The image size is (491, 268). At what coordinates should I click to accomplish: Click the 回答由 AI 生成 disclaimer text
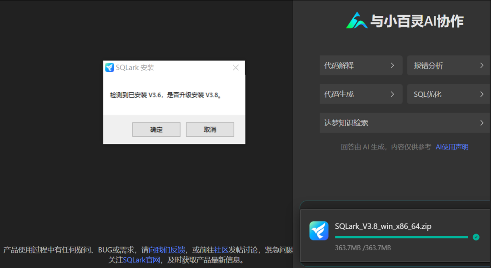click(386, 147)
